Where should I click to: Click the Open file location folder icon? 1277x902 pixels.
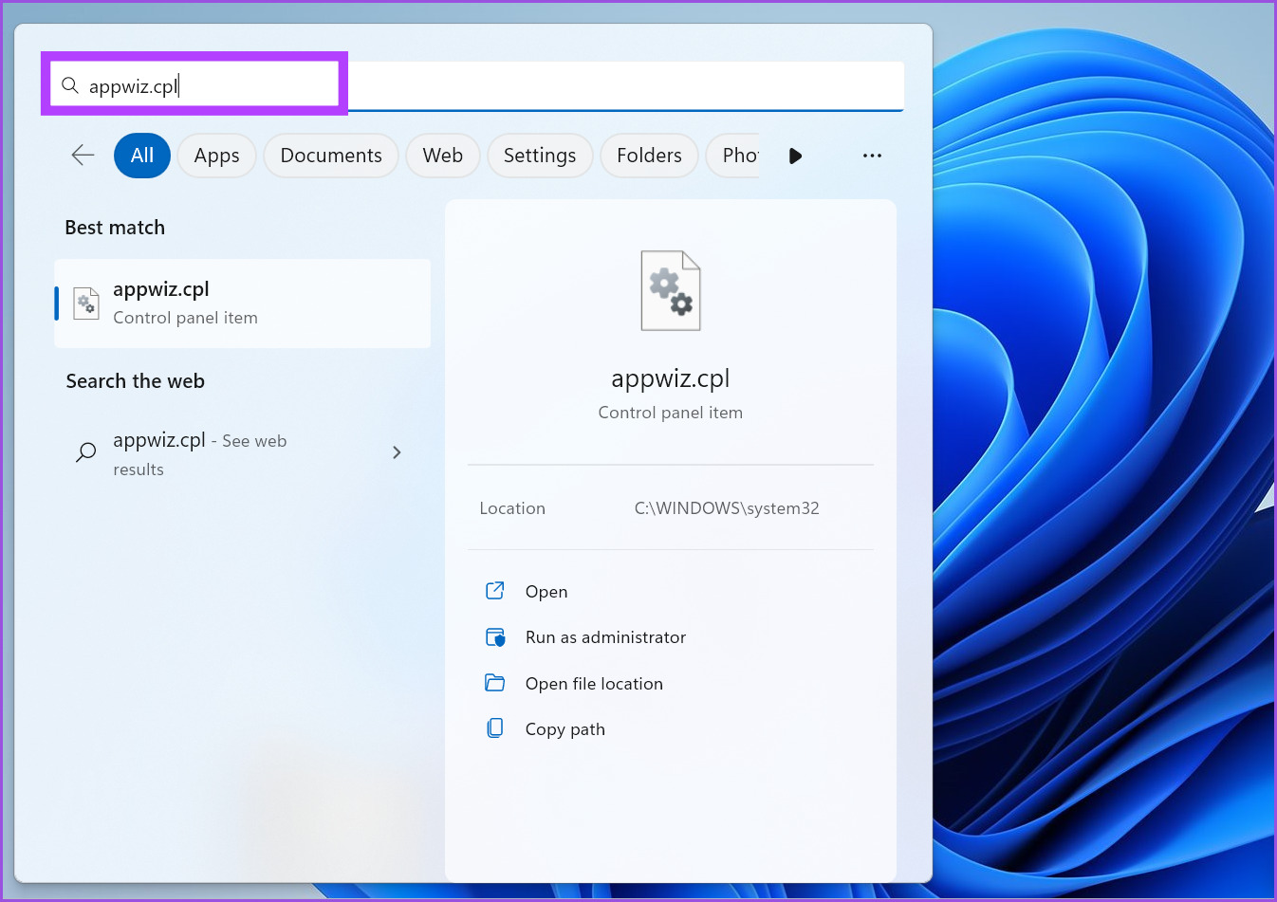(x=494, y=683)
